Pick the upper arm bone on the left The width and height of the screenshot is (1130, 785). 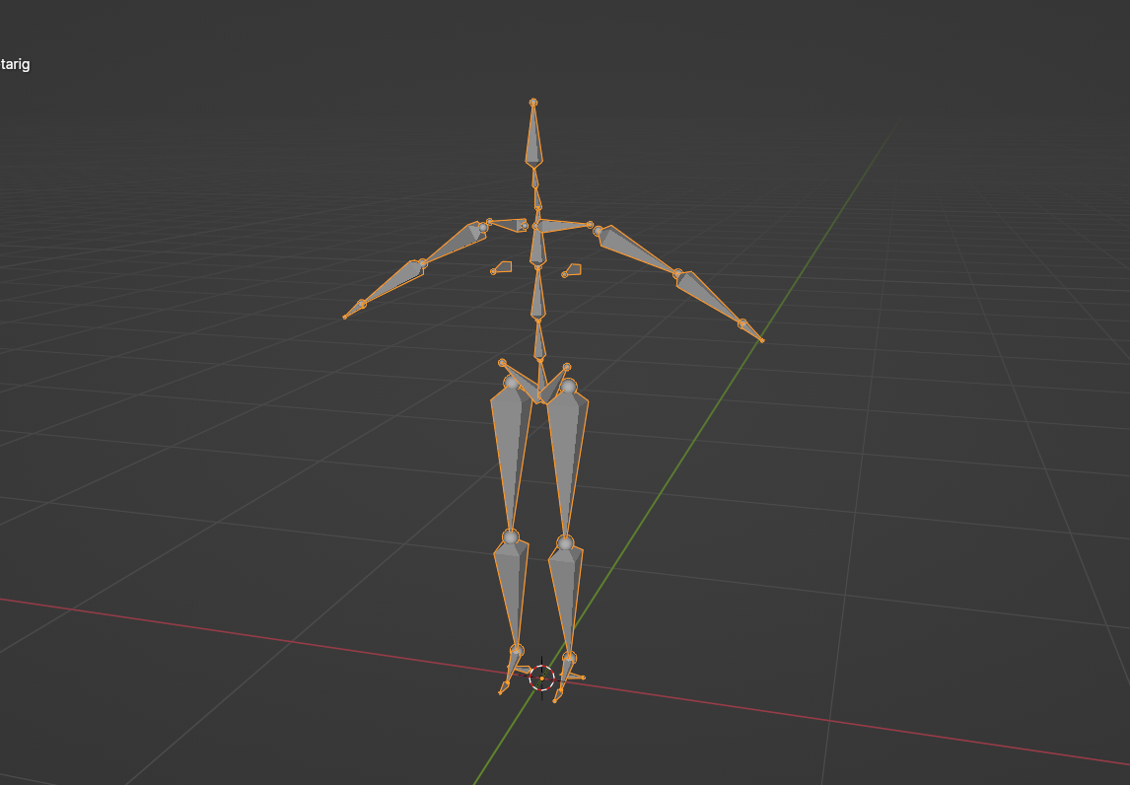click(454, 244)
